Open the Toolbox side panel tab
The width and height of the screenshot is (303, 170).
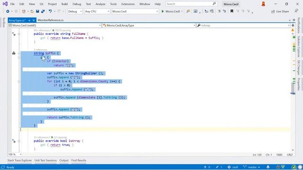[x=3, y=22]
